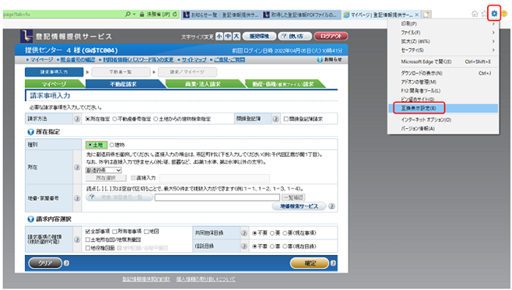The width and height of the screenshot is (512, 290).
Task: Select the 建物 radio button
Action: (112, 145)
